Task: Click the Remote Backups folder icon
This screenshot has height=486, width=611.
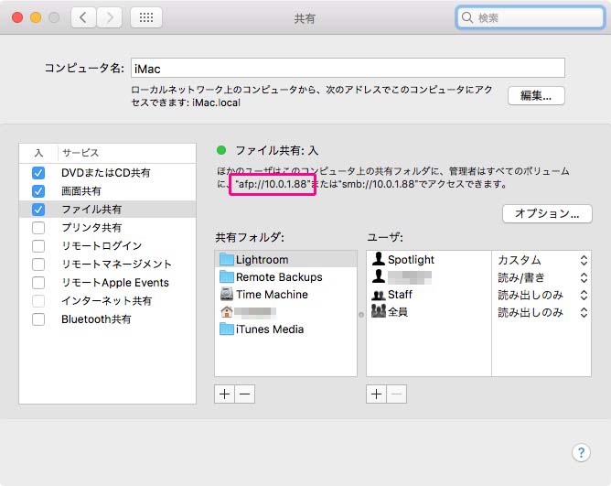Action: [x=227, y=277]
